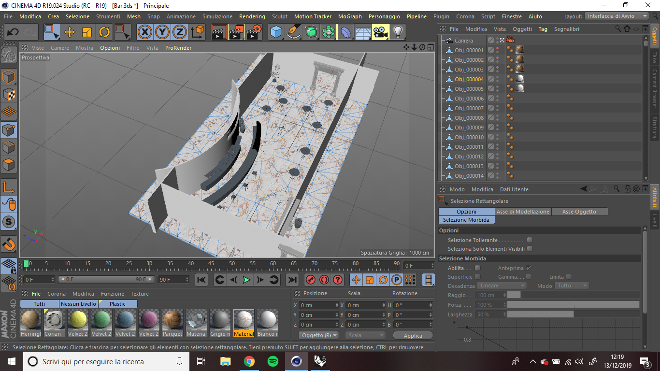Image resolution: width=660 pixels, height=371 pixels.
Task: Click the Light bulb object icon
Action: click(398, 32)
